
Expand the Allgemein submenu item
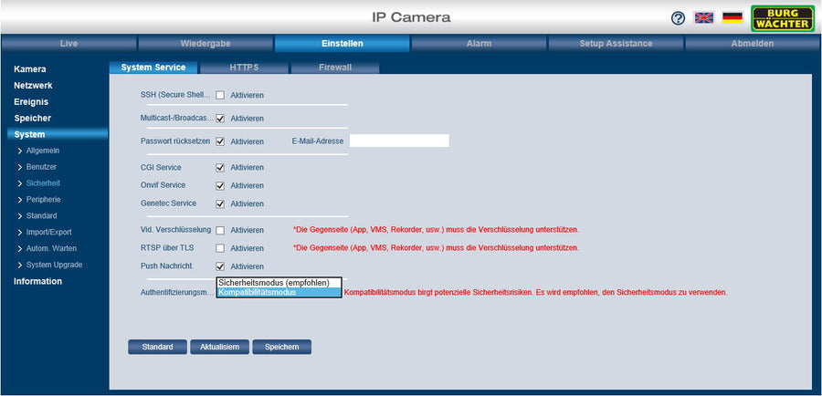[x=43, y=151]
